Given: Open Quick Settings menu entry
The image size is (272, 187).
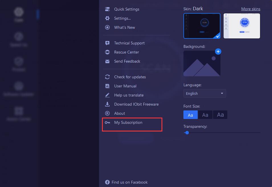Looking at the screenshot, I should coord(127,9).
